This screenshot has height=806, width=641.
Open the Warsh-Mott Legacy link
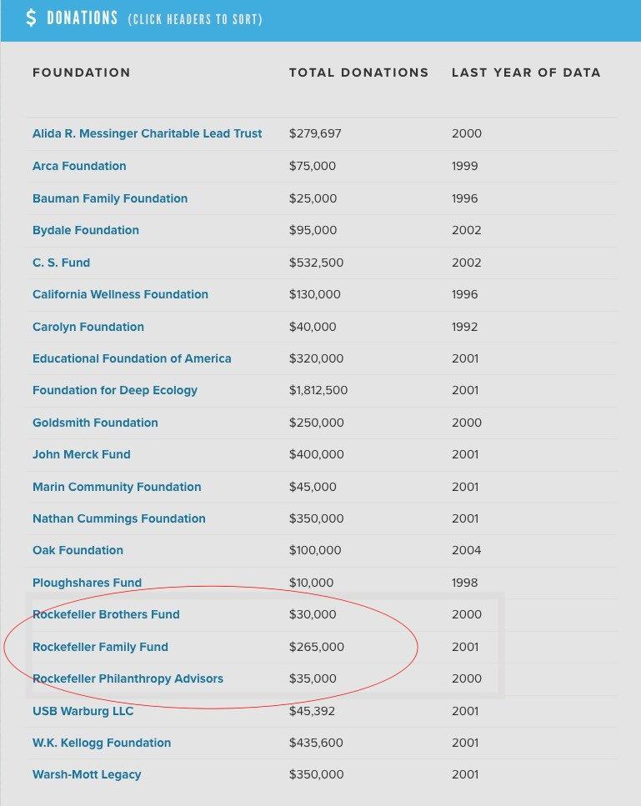(x=87, y=774)
